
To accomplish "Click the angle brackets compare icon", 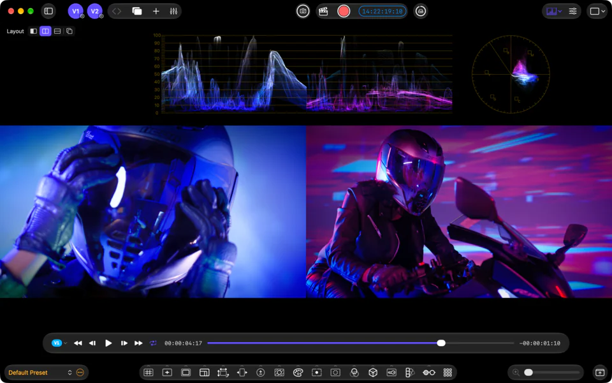I will (116, 11).
